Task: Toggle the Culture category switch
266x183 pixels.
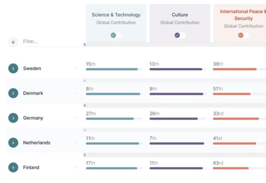Action: pos(180,35)
